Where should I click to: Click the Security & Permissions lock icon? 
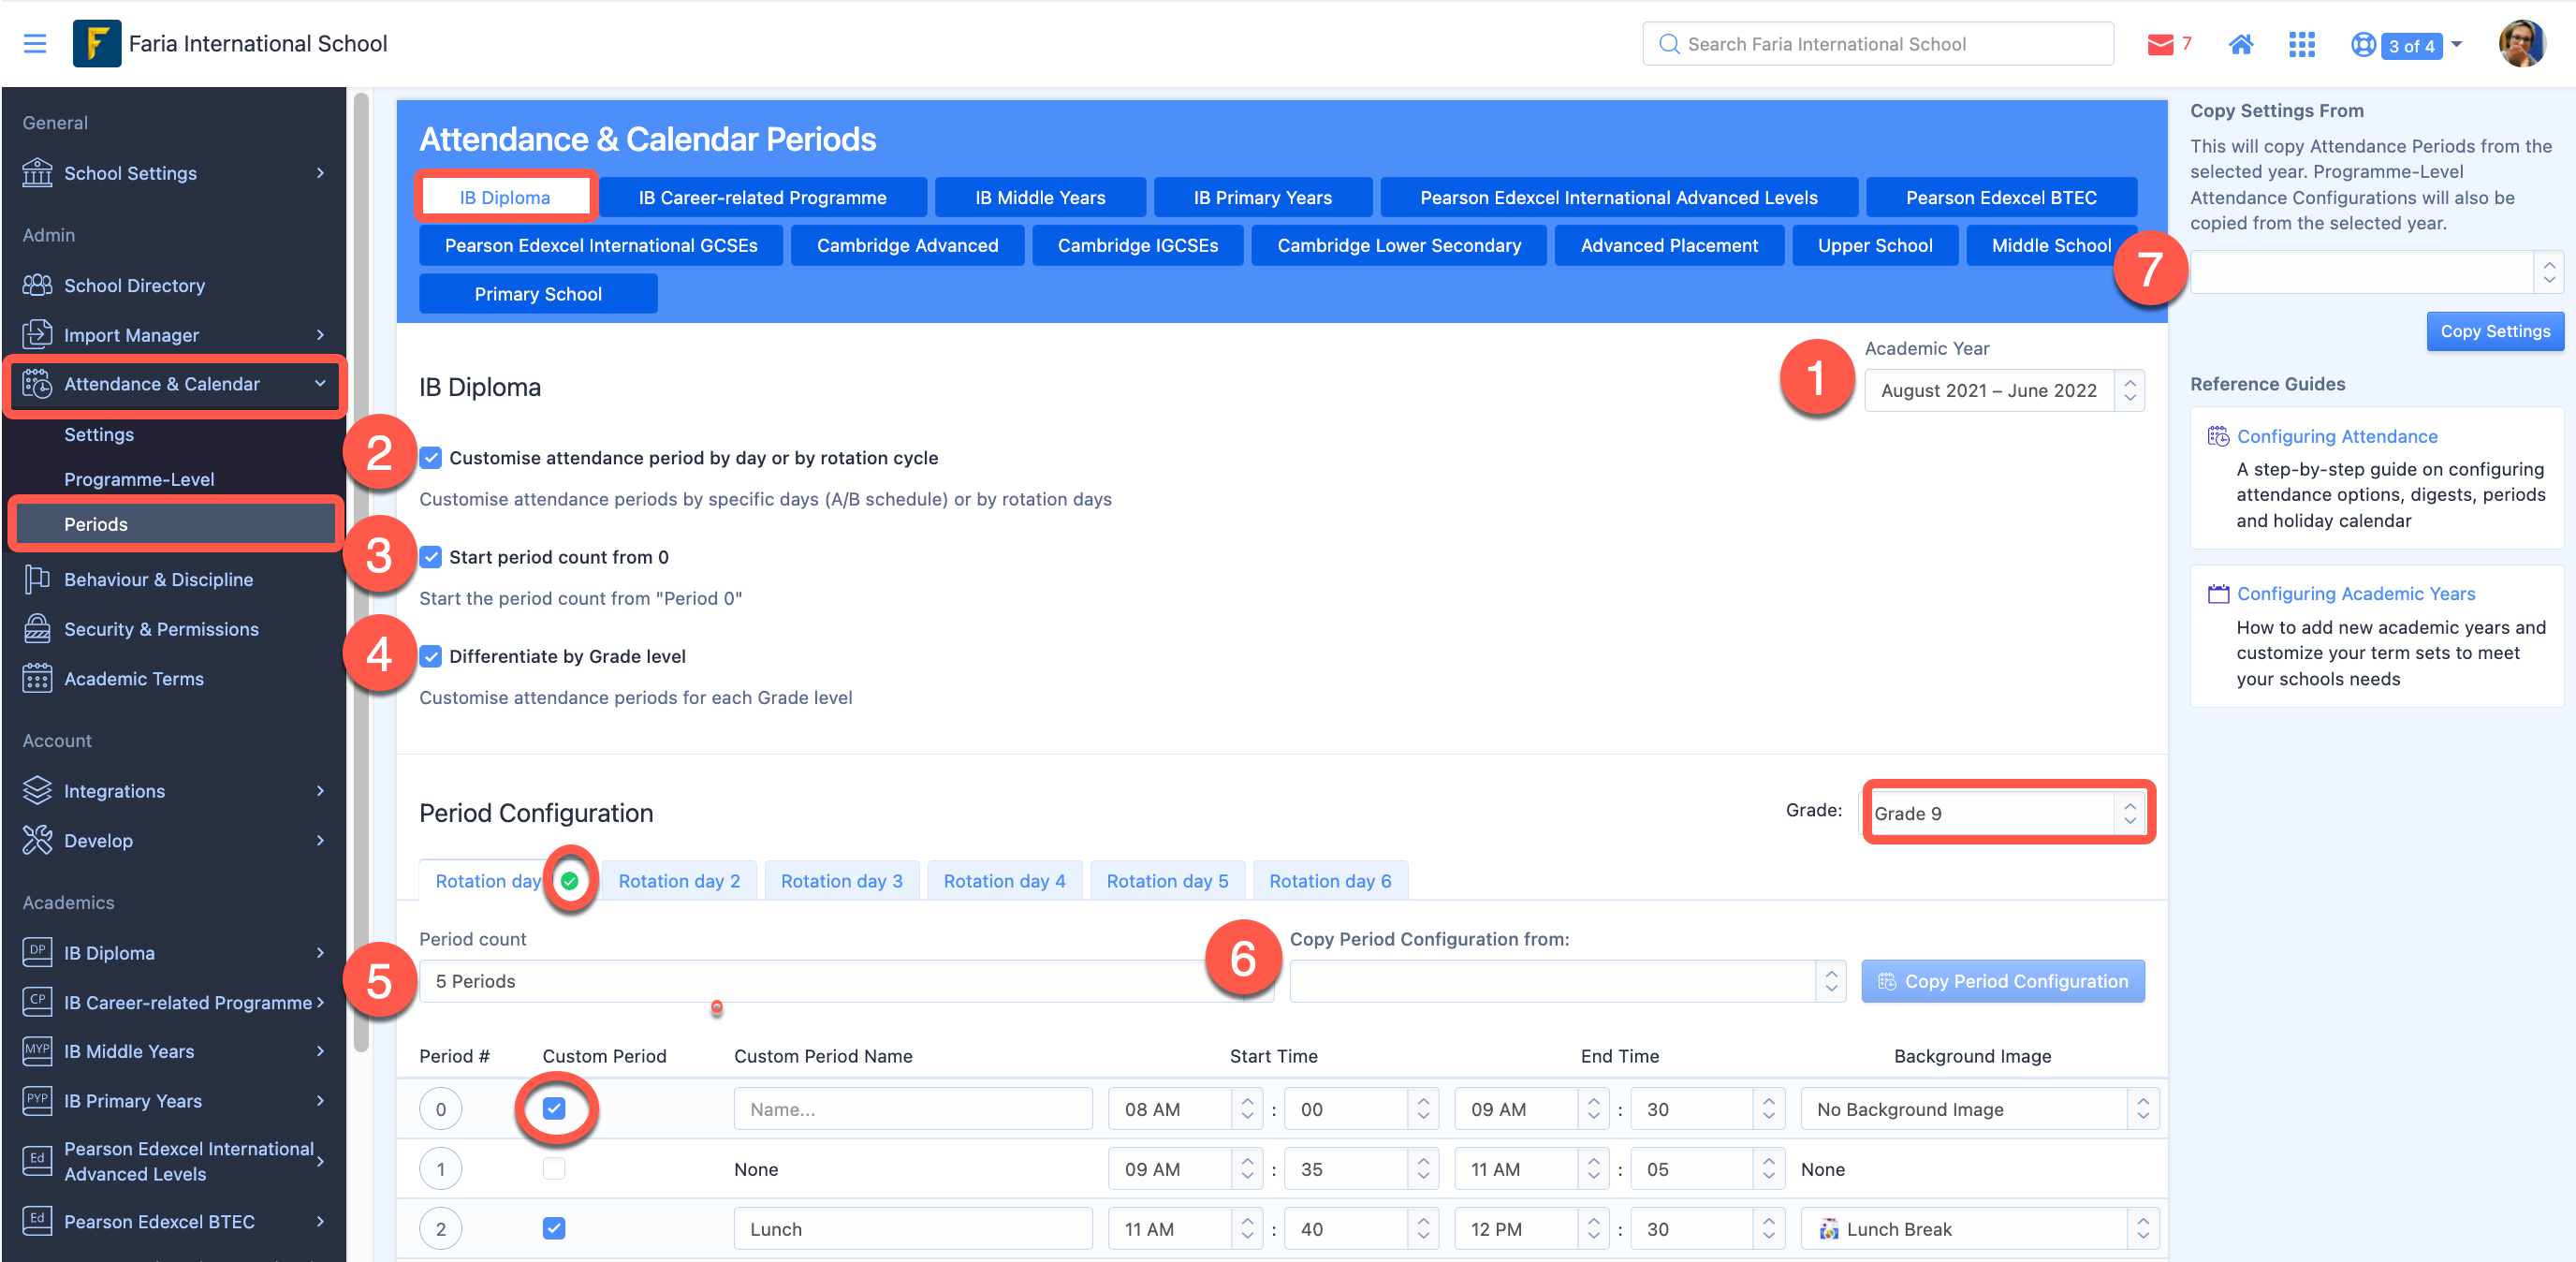[37, 629]
